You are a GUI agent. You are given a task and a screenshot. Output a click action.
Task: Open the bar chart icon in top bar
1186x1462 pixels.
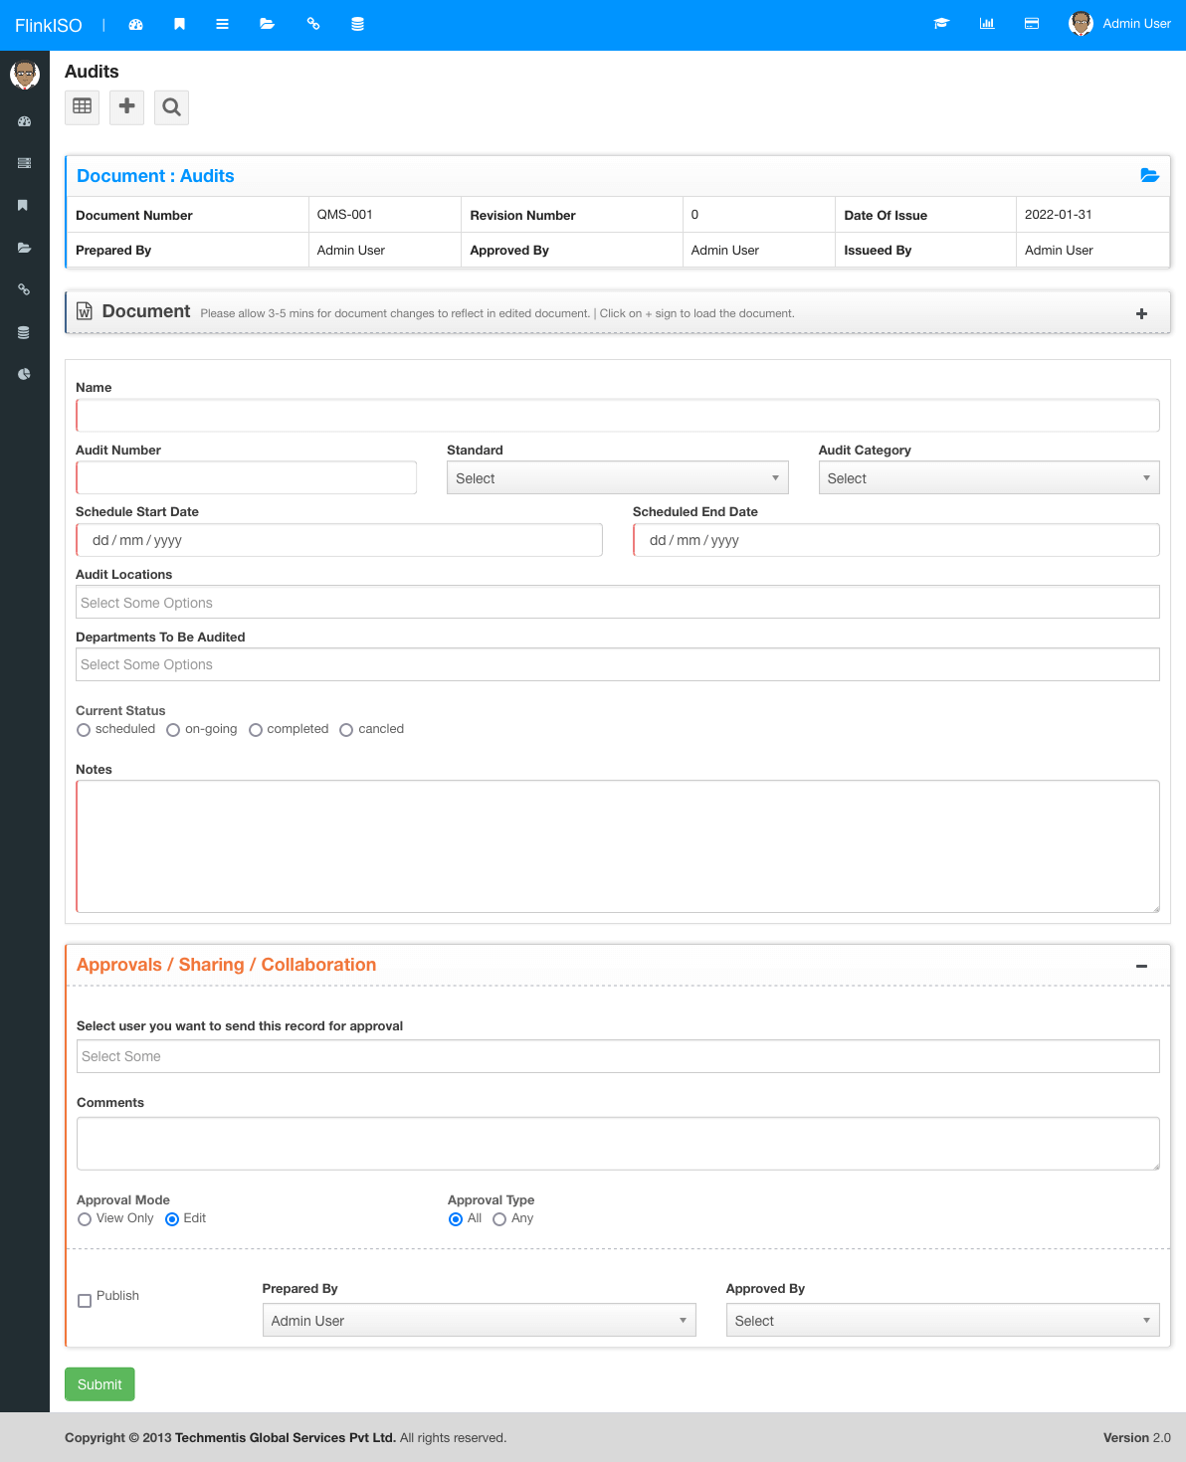pos(987,24)
